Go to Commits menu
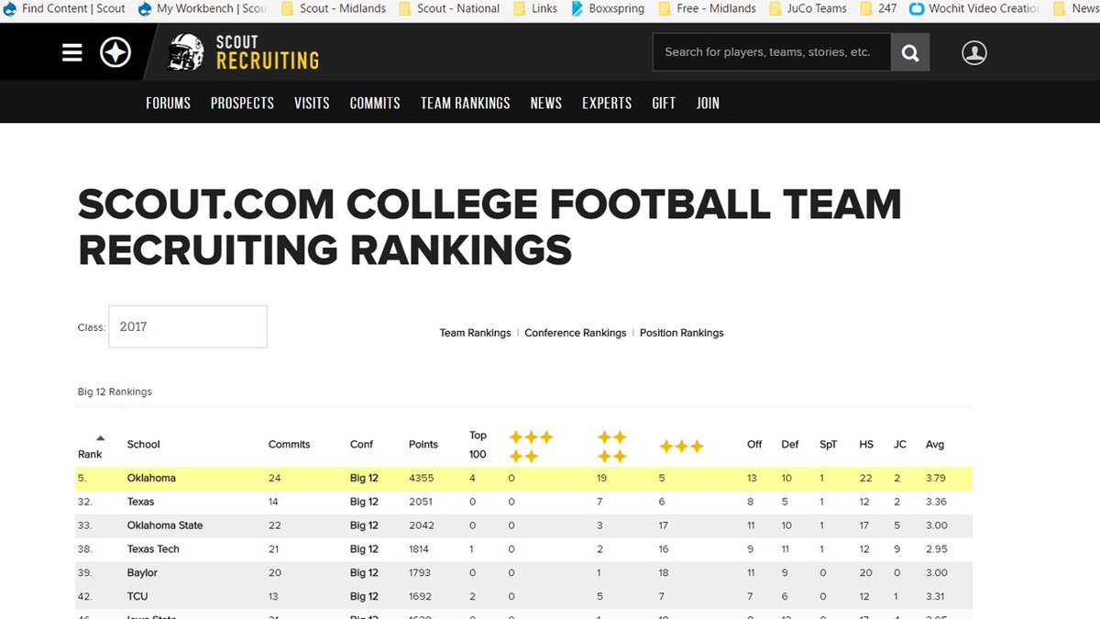This screenshot has height=619, width=1100. tap(375, 103)
